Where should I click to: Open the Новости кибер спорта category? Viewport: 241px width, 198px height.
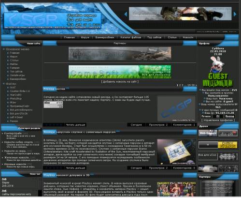(x=18, y=142)
